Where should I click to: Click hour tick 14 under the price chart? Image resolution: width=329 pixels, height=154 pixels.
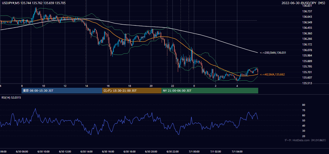tap(86, 86)
